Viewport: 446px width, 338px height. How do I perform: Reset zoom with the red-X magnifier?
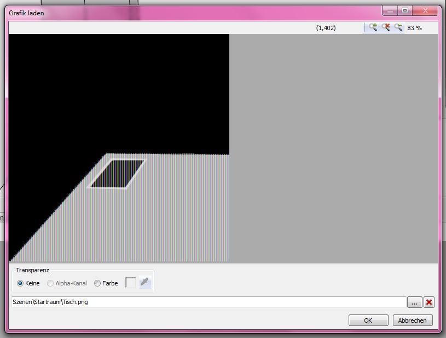(385, 27)
